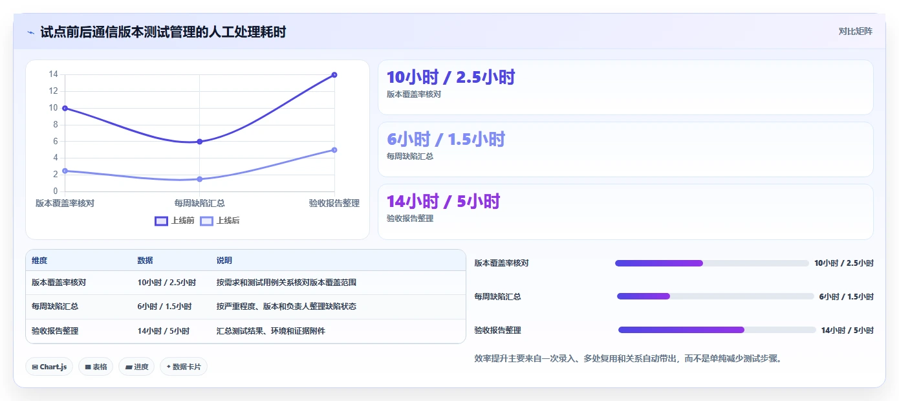Image resolution: width=899 pixels, height=401 pixels.
Task: Click the panel title 试点前后通信版本测试管理的人工处理耗时
Action: tap(163, 32)
